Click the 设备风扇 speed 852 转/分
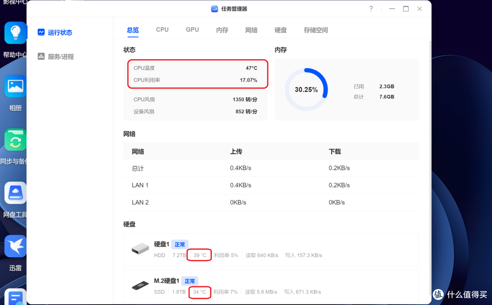Screen dimensions: 492x305 click(246, 112)
